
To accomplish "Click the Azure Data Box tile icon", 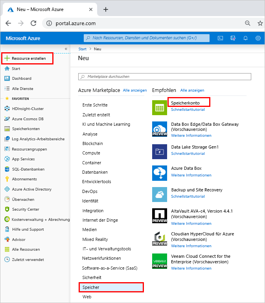I will pos(160,173).
